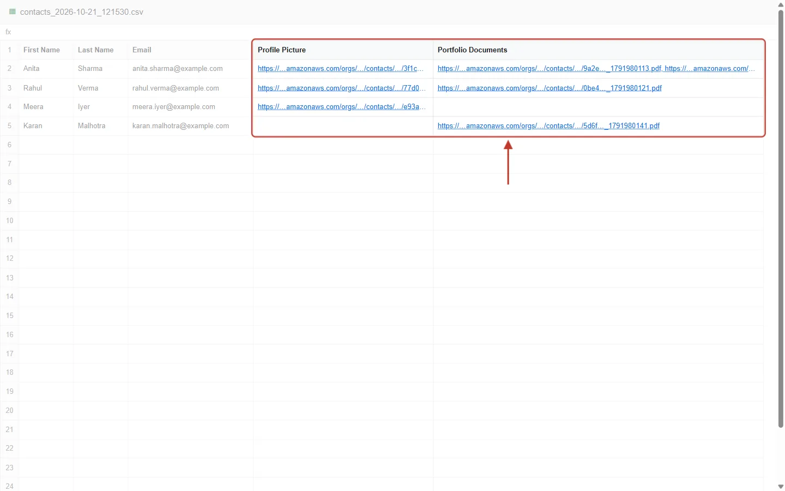Screen dimensions: 785x491
Task: Click the Meera first name cell
Action: pos(46,107)
